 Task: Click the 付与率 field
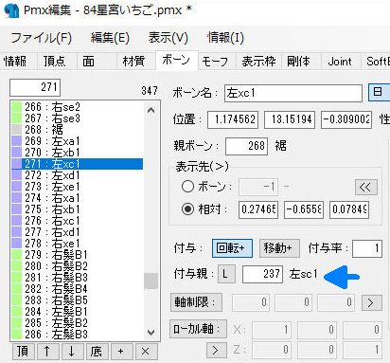367,248
